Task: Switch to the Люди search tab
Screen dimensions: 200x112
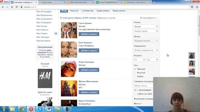Action: [x=64, y=11]
